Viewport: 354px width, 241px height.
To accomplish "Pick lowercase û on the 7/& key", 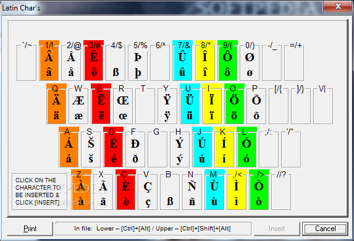I will (x=182, y=72).
